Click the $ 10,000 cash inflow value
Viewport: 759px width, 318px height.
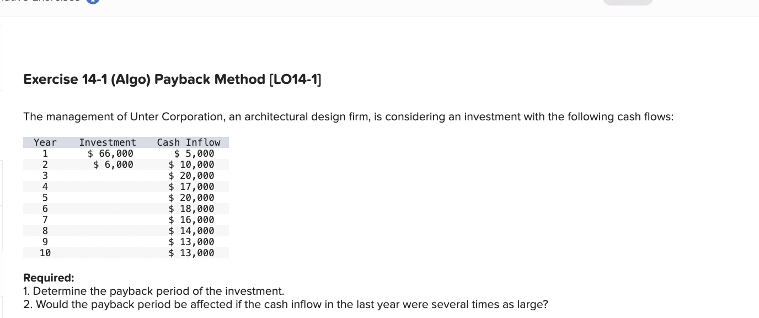[191, 165]
